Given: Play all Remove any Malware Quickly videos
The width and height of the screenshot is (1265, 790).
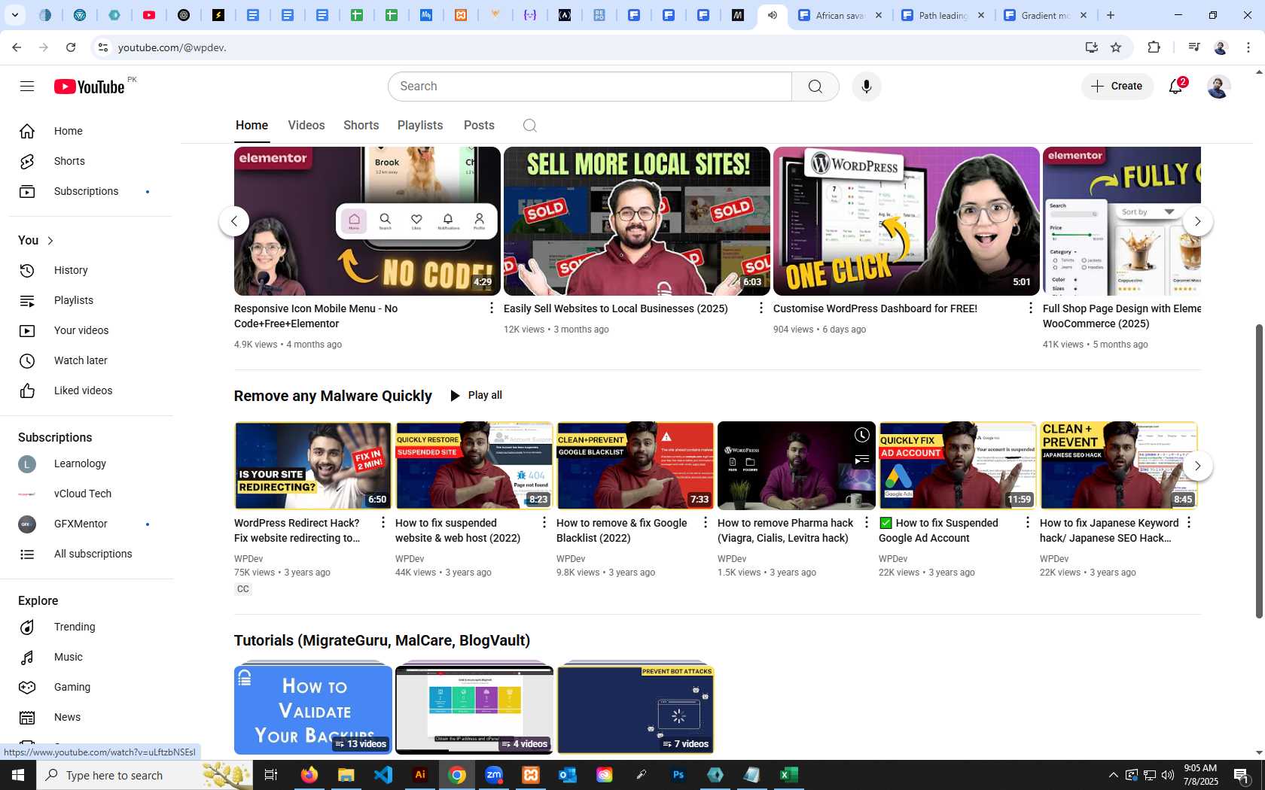Looking at the screenshot, I should 477,396.
